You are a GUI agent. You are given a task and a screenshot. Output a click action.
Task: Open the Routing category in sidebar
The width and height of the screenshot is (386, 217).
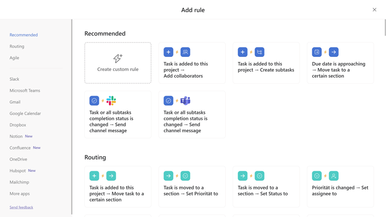coord(17,46)
